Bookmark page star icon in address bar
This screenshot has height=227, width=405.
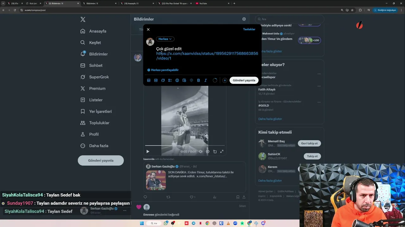[352, 10]
